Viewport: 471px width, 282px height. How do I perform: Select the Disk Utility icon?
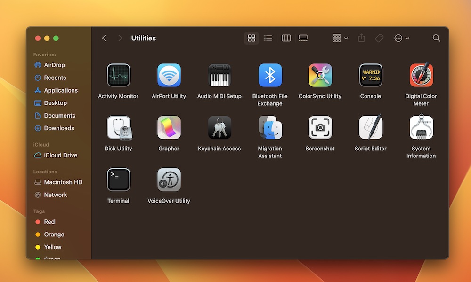tap(119, 128)
